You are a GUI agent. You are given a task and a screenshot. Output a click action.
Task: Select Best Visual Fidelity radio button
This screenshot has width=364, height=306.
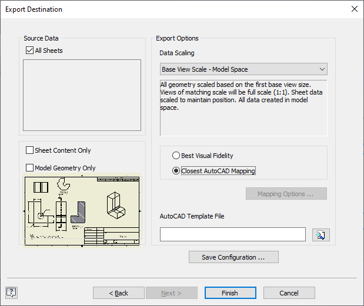176,155
